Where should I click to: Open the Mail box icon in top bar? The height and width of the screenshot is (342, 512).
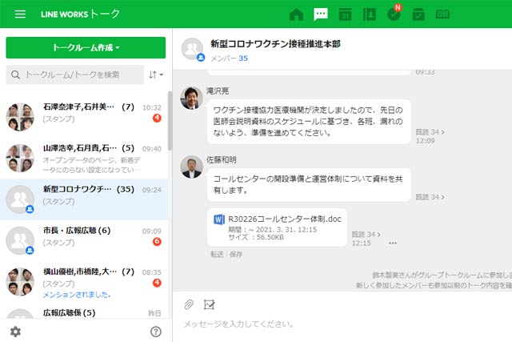(418, 14)
